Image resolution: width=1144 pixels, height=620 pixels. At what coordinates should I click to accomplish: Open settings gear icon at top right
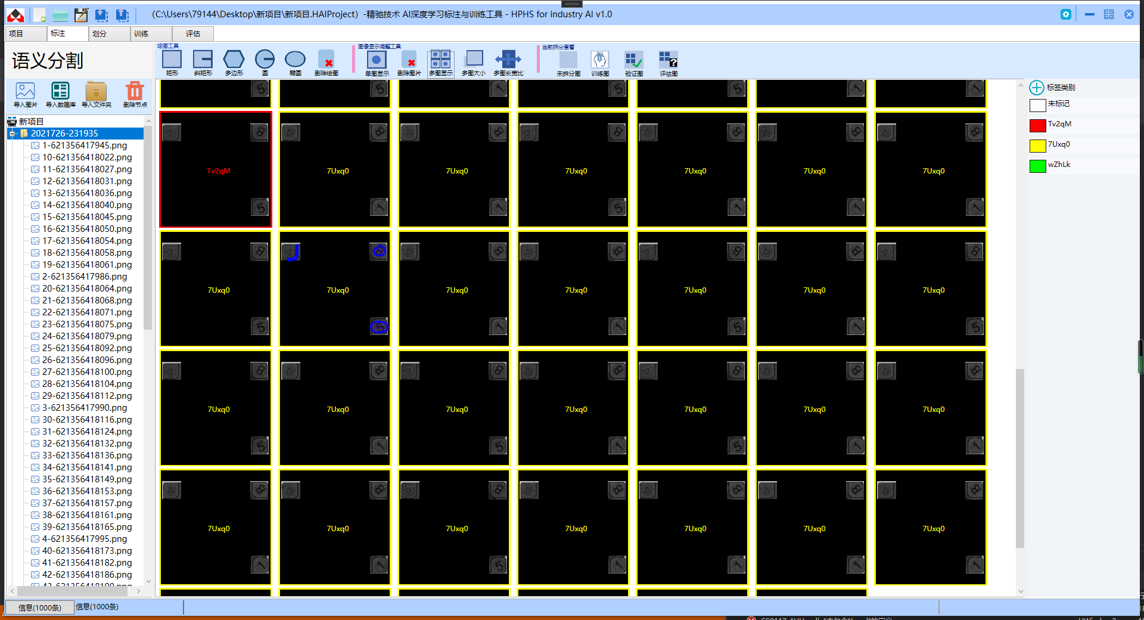coord(1066,14)
